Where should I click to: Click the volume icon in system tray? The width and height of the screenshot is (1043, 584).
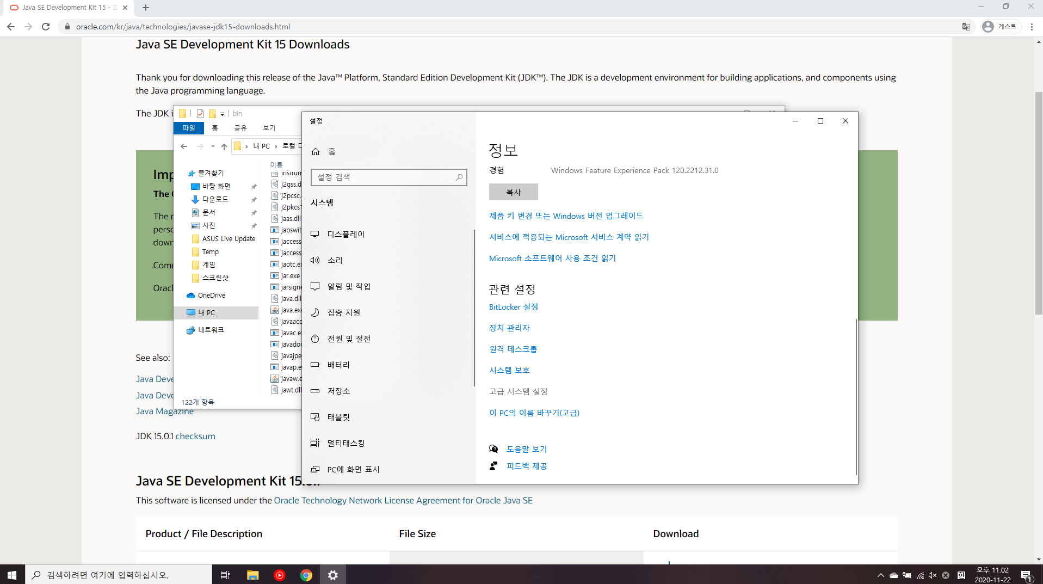933,575
